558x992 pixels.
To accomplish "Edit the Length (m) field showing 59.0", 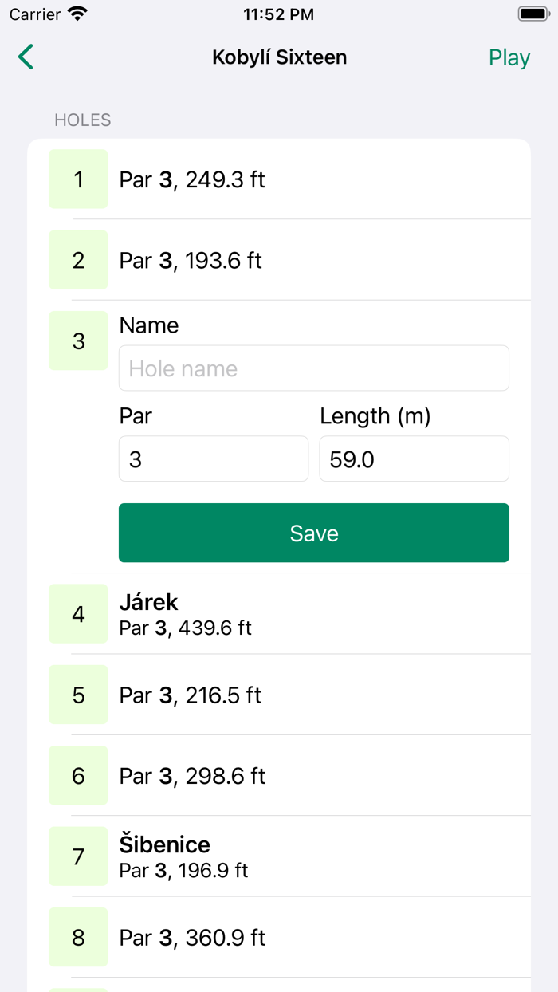I will [x=414, y=459].
